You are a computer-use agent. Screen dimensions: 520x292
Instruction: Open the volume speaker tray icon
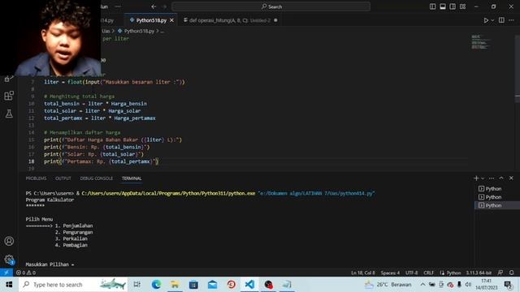point(468,285)
